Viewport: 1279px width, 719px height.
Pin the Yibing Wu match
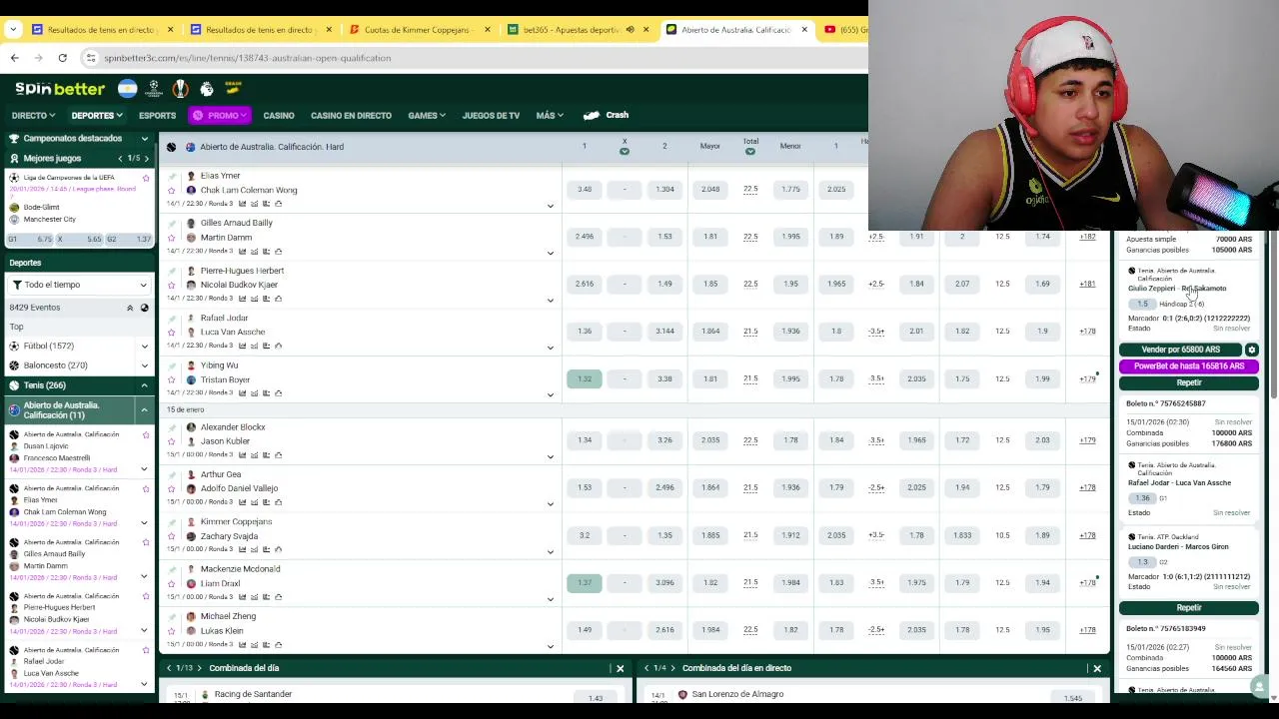172,365
